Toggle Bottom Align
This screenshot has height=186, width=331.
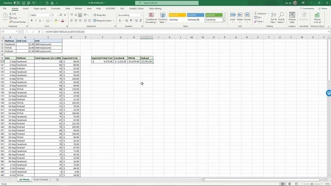pyautogui.click(x=80, y=15)
